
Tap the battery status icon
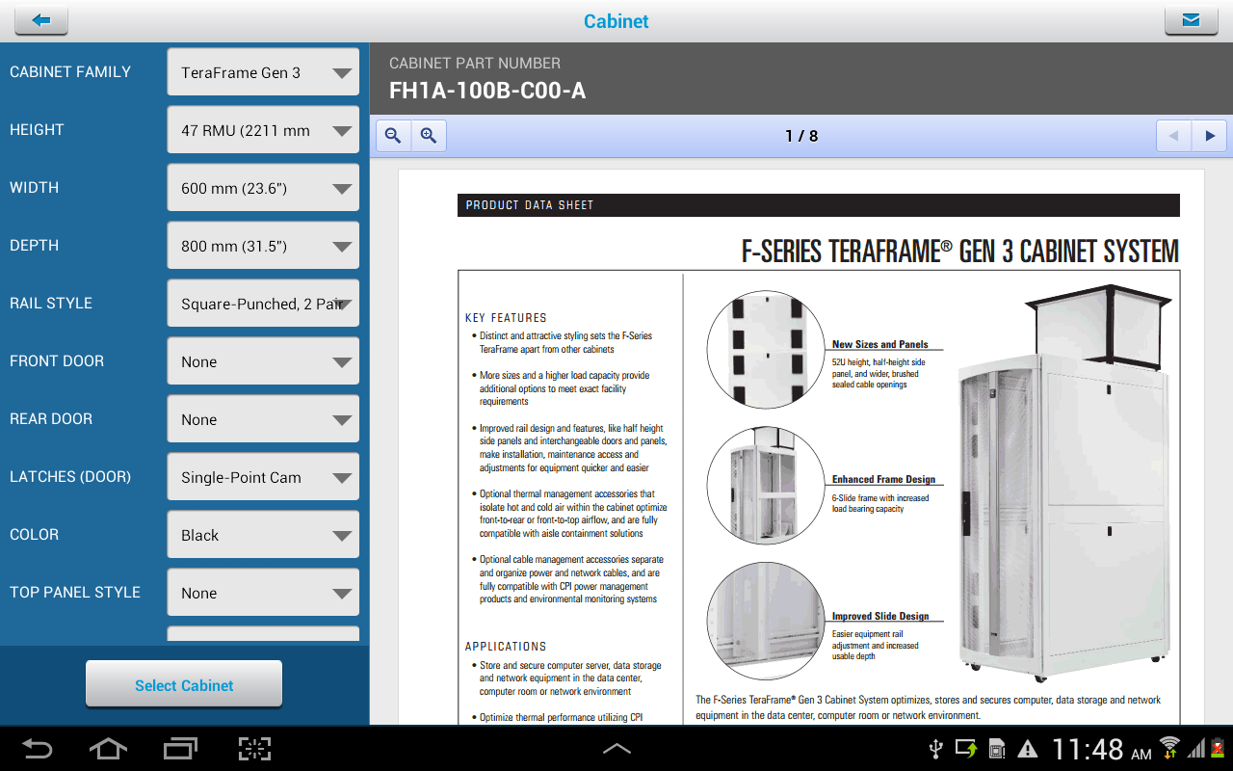pyautogui.click(x=1219, y=749)
